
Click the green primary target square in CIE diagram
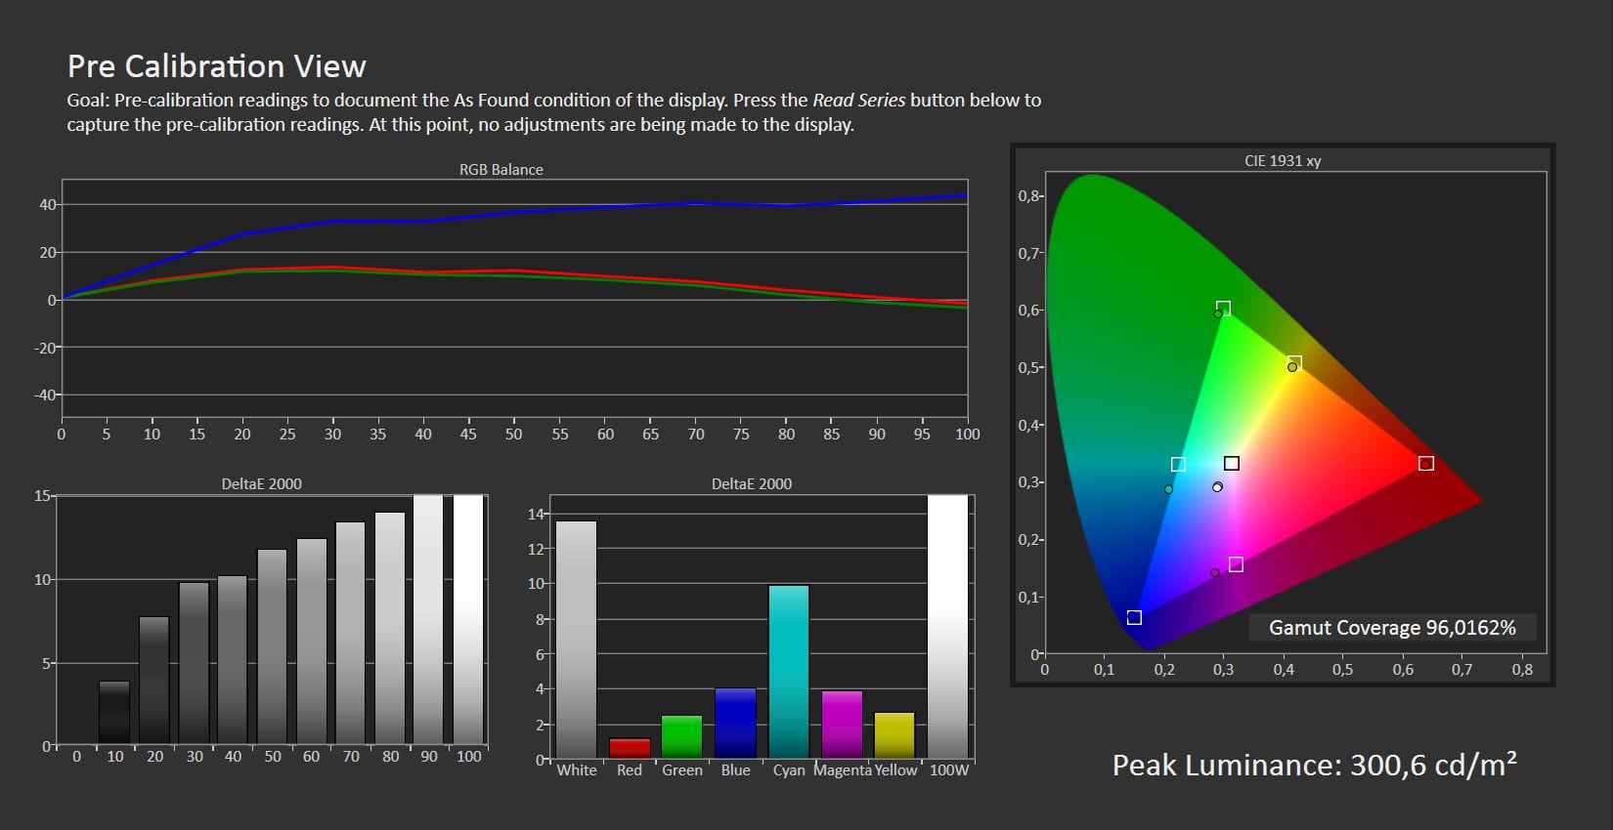pyautogui.click(x=1223, y=309)
